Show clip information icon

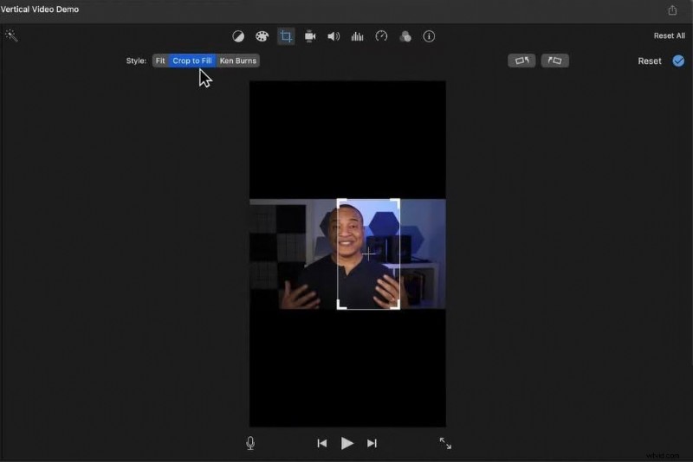429,36
